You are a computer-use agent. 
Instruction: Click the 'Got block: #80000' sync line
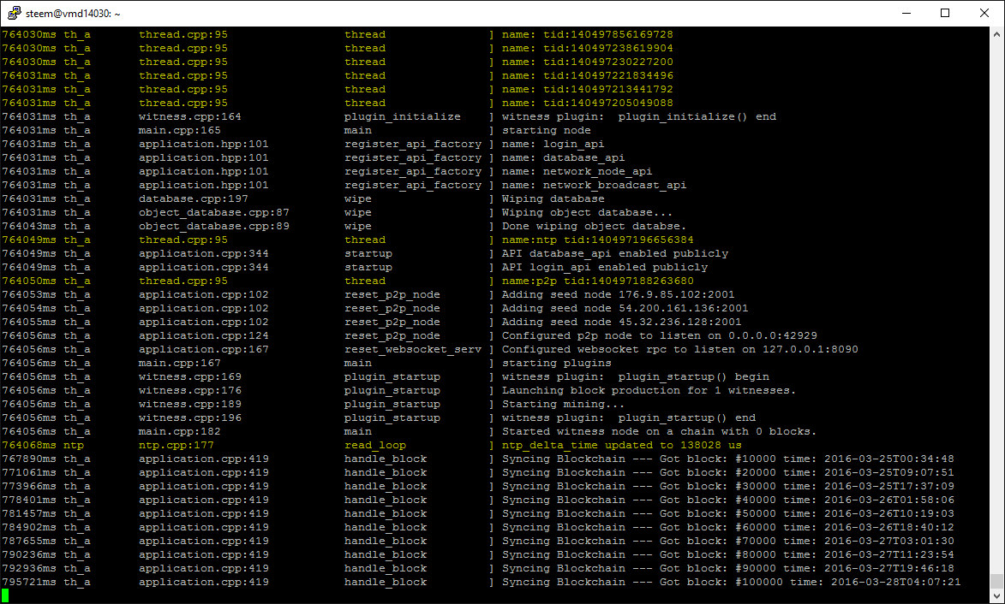(728, 554)
